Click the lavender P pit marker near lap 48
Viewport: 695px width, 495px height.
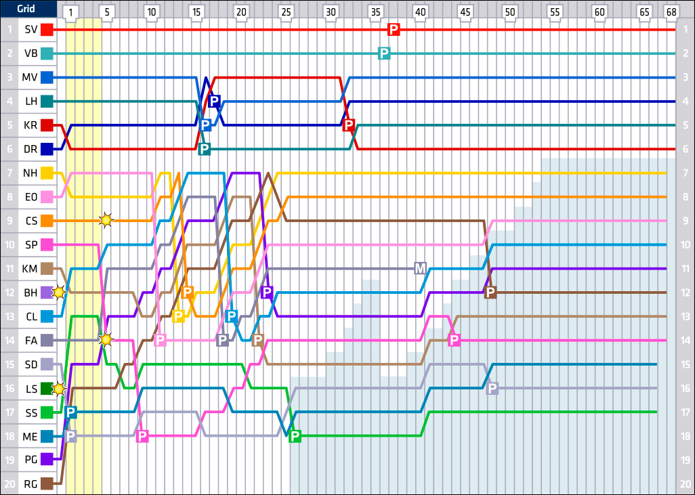coord(492,388)
